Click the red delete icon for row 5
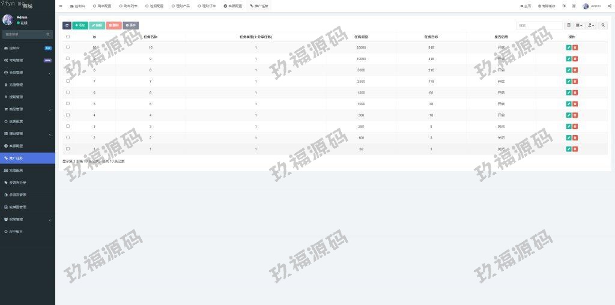 click(575, 104)
